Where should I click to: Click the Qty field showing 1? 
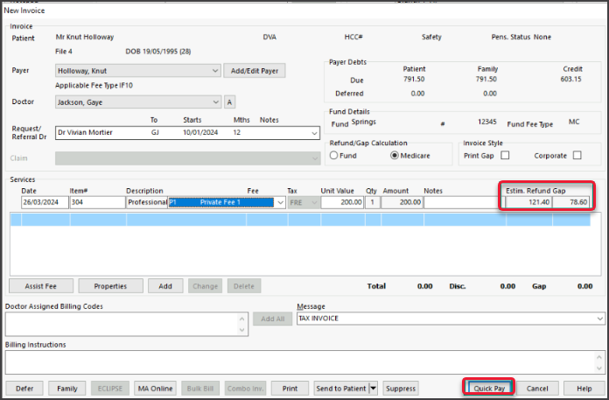point(373,202)
